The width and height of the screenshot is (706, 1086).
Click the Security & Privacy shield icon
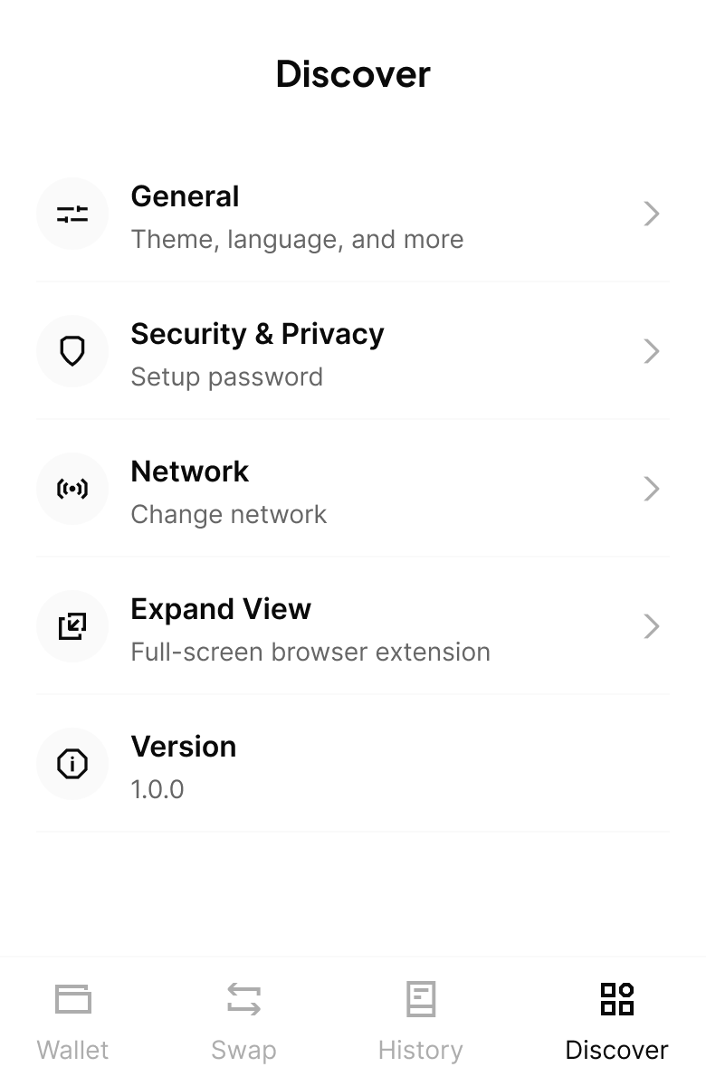click(72, 351)
